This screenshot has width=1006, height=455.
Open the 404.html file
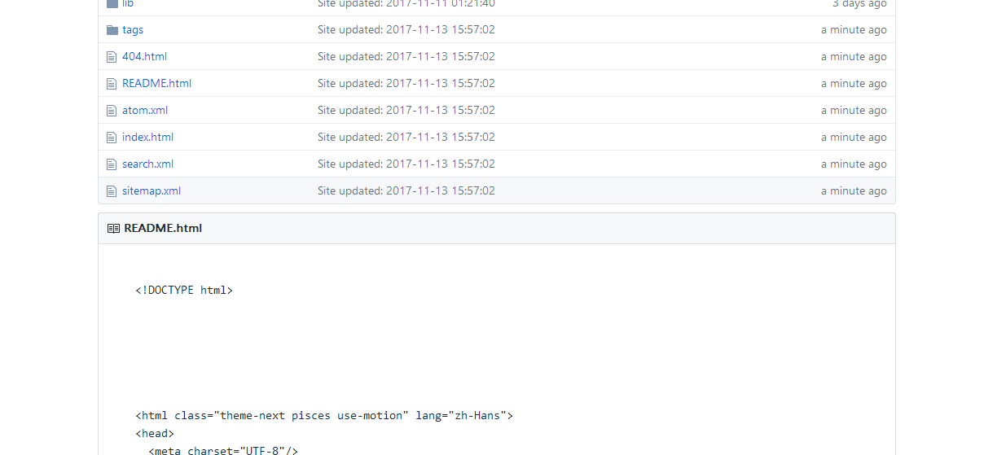pos(145,57)
